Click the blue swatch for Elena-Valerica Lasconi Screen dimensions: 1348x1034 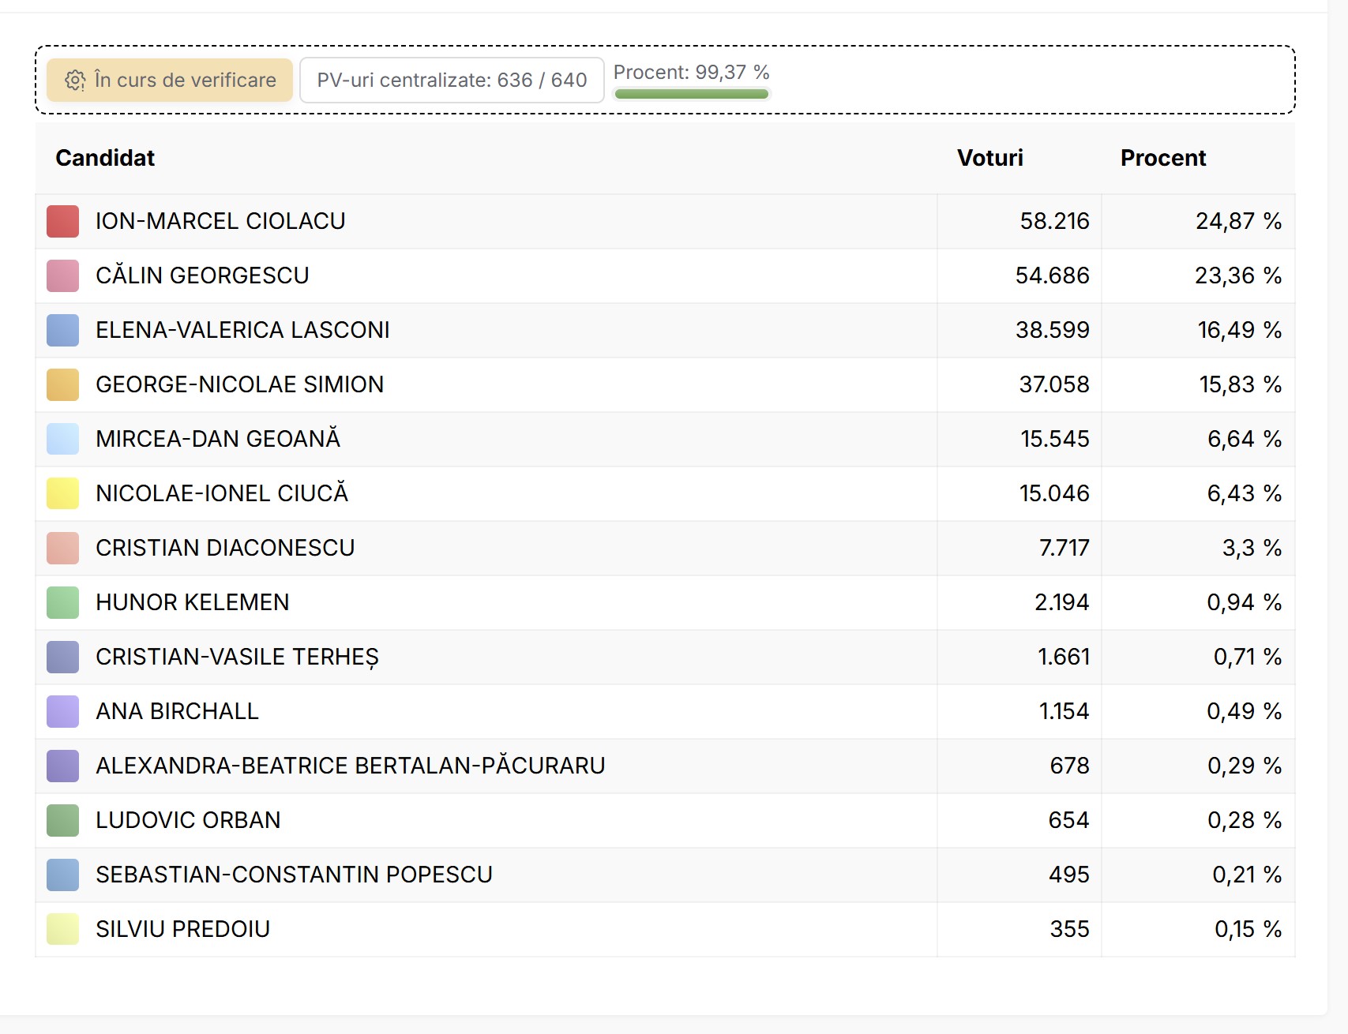pos(63,330)
